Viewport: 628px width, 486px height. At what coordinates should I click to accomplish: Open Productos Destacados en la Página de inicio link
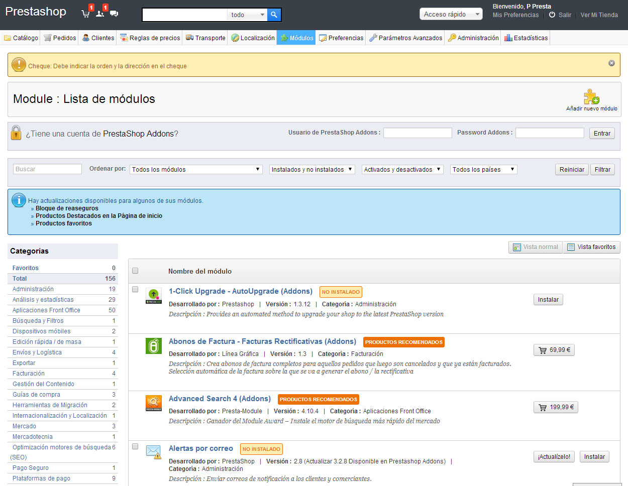click(99, 216)
